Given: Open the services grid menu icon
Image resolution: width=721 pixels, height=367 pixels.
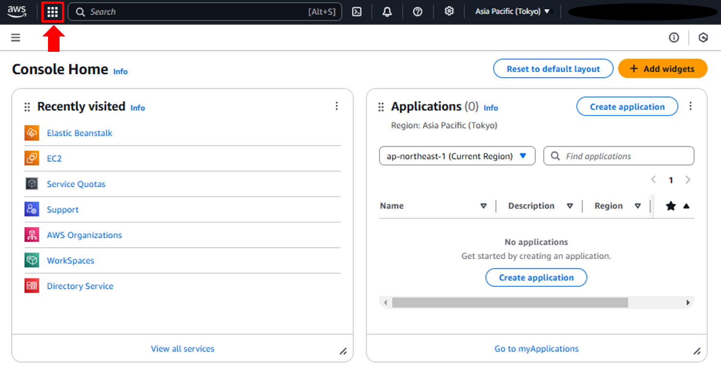Looking at the screenshot, I should (52, 12).
